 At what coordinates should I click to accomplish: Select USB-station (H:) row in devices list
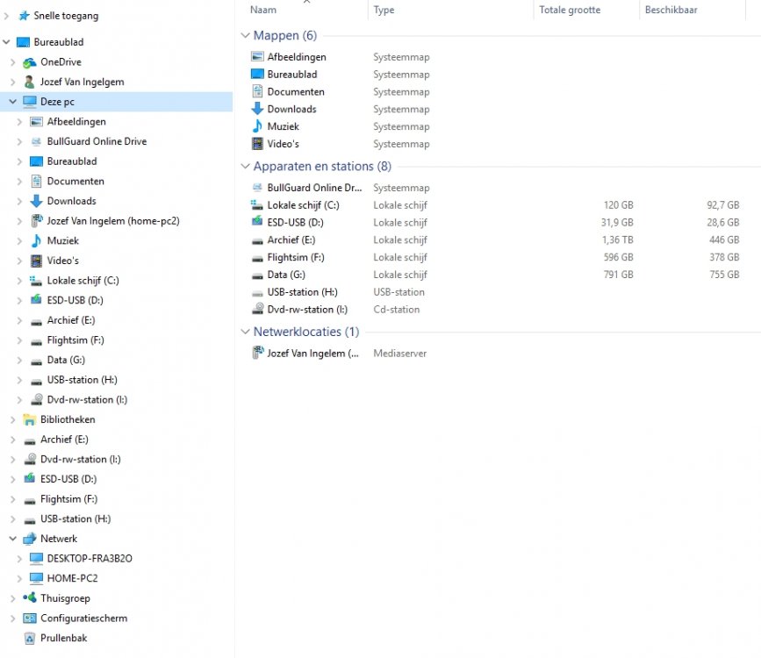pyautogui.click(x=496, y=292)
